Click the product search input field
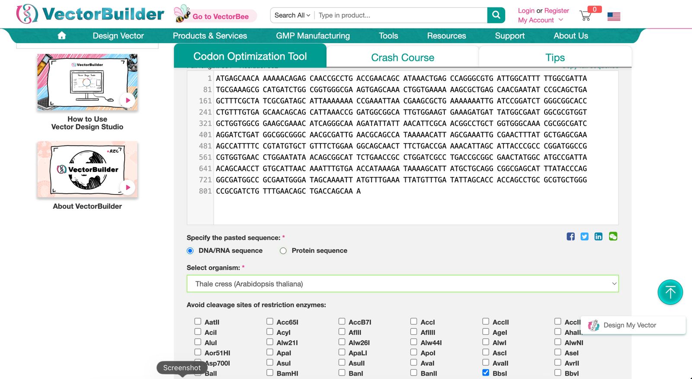This screenshot has width=692, height=379. coord(400,15)
